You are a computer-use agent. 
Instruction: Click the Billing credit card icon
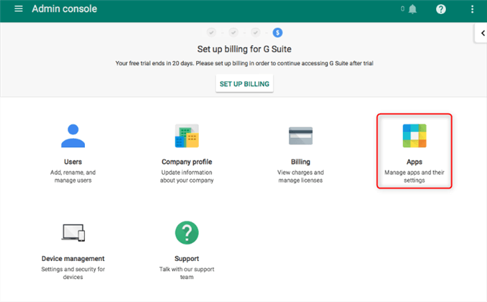pyautogui.click(x=301, y=136)
